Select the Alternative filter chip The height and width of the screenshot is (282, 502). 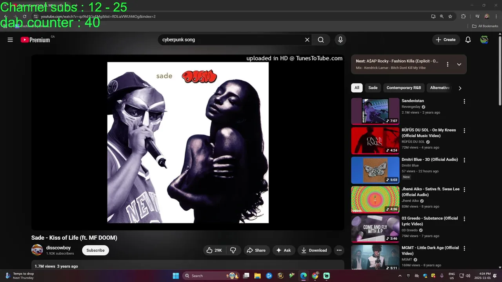440,88
